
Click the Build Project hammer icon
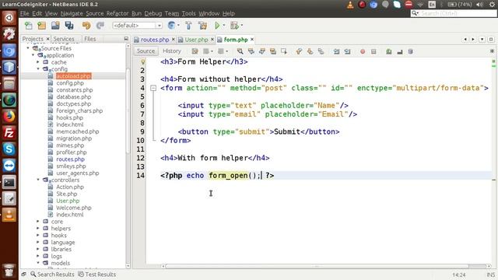(188, 26)
